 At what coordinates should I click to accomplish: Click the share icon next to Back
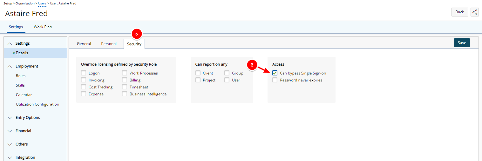pyautogui.click(x=474, y=12)
